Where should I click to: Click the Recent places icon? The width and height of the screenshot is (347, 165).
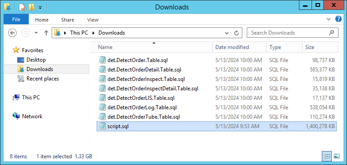(x=21, y=79)
